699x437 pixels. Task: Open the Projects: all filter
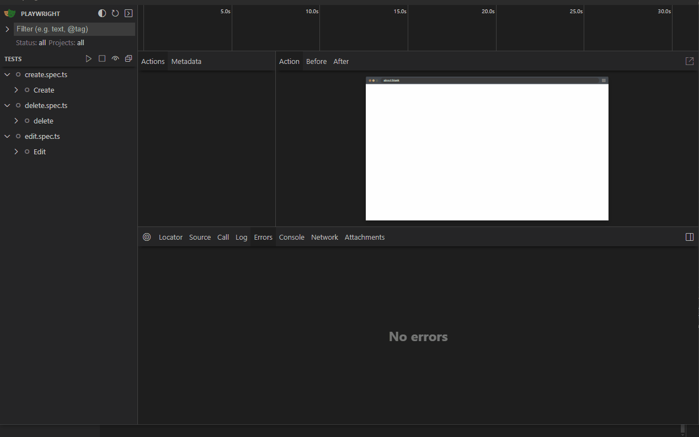click(x=66, y=43)
